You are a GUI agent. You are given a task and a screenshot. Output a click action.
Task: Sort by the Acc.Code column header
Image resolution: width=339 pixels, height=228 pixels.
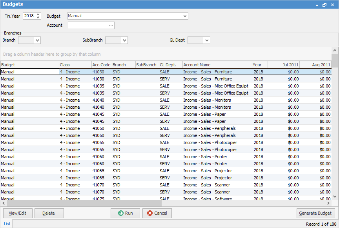pyautogui.click(x=101, y=65)
